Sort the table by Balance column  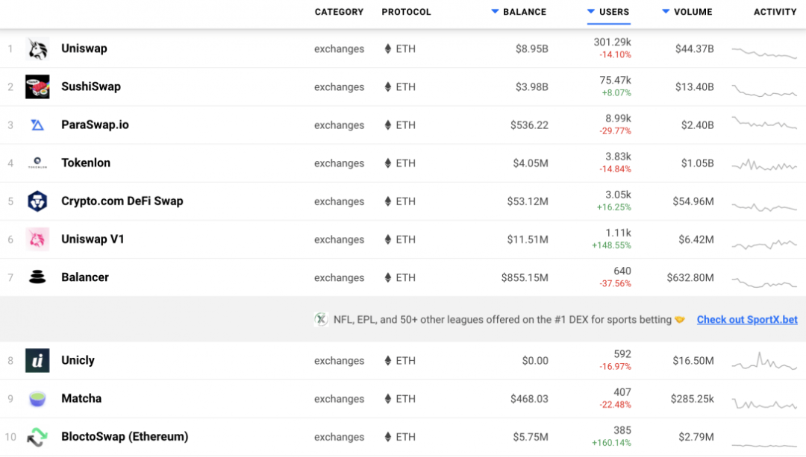click(519, 12)
